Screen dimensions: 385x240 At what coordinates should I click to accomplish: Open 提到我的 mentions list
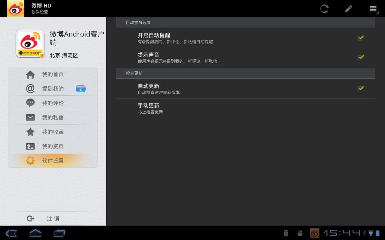[53, 89]
